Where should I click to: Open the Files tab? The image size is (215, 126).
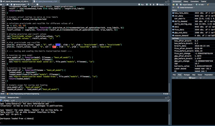point(174,75)
